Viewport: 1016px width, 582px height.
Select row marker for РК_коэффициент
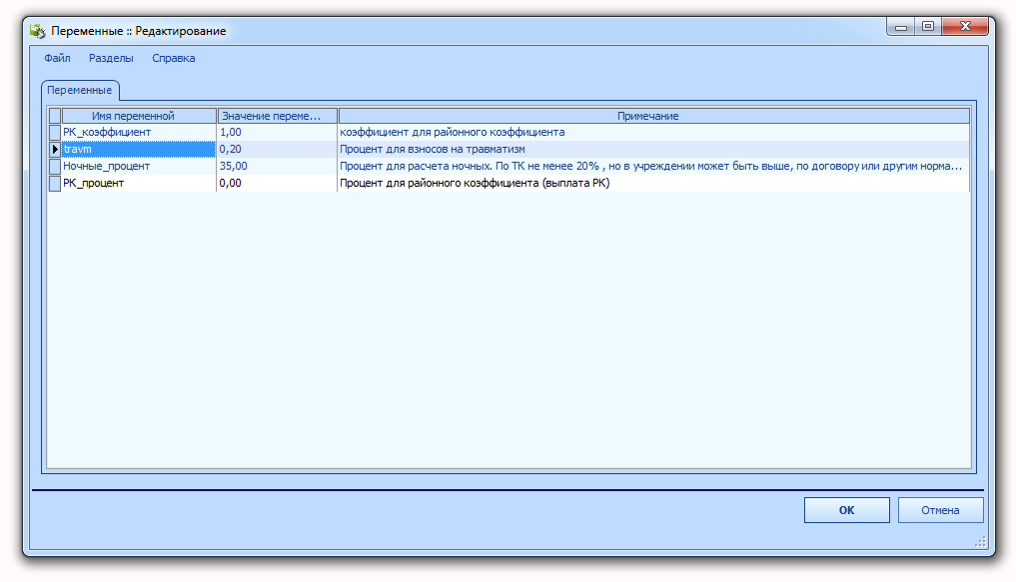[x=55, y=132]
